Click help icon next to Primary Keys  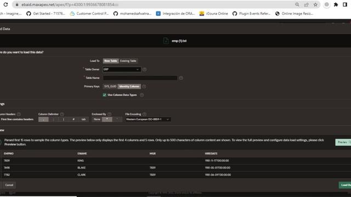coord(144,86)
